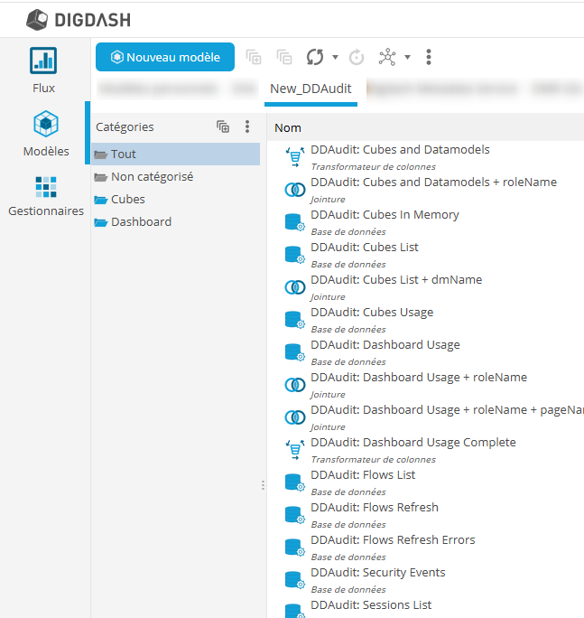Click database icon of DDAudit: Dashboard Usage
The image size is (584, 618).
295,352
